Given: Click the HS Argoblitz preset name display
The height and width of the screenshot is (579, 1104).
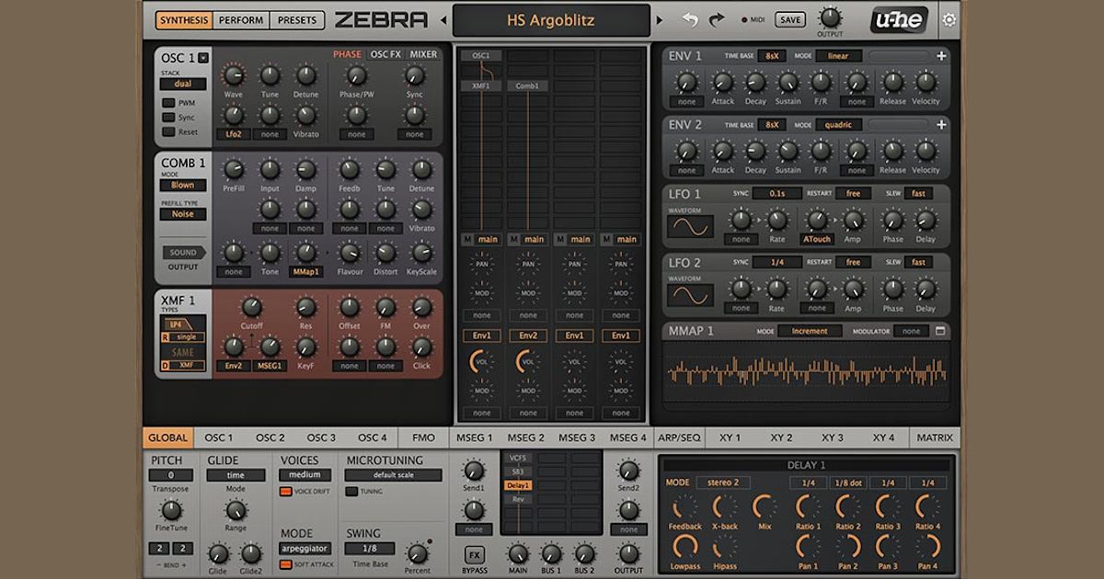Looking at the screenshot, I should 549,18.
